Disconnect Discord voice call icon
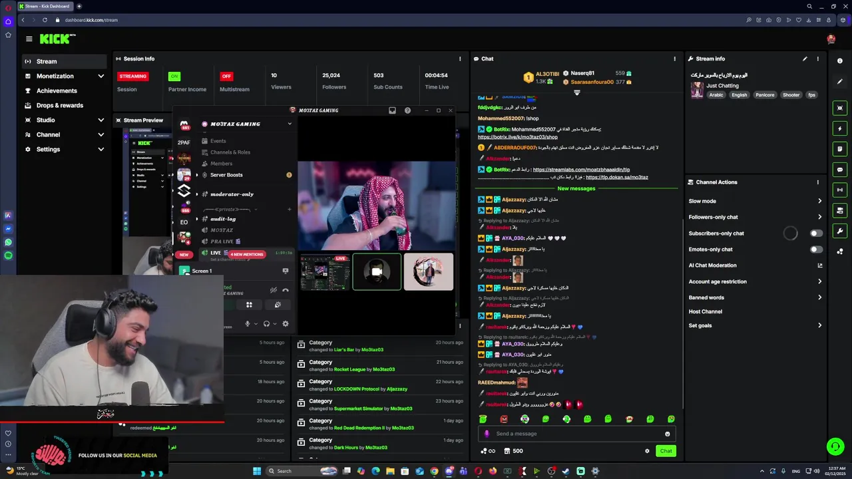The width and height of the screenshot is (852, 479). point(286,290)
